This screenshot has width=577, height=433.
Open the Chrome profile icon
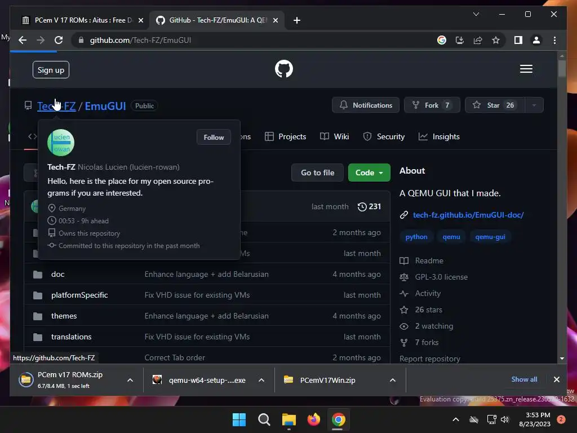coord(536,40)
